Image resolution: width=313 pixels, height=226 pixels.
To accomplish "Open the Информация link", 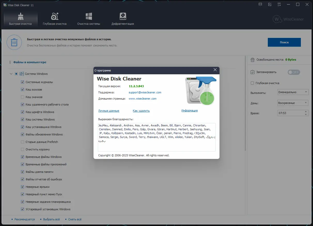I will pos(190,110).
